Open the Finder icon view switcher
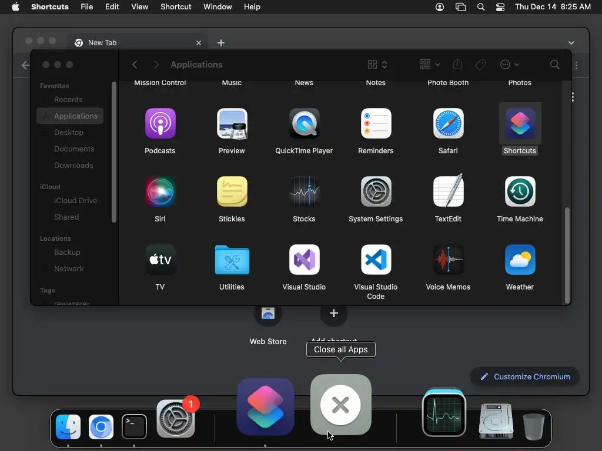Viewport: 602px width, 451px height. [377, 65]
